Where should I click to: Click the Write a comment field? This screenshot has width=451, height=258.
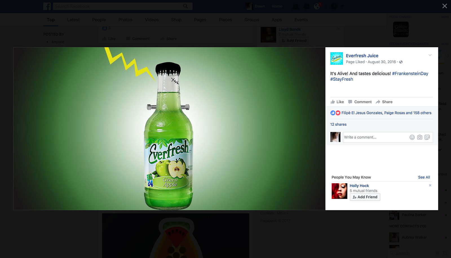pos(375,137)
